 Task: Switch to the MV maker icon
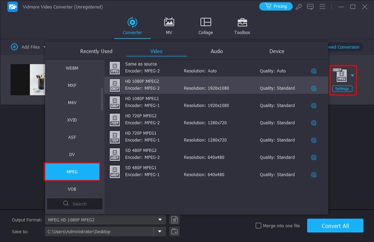(169, 22)
